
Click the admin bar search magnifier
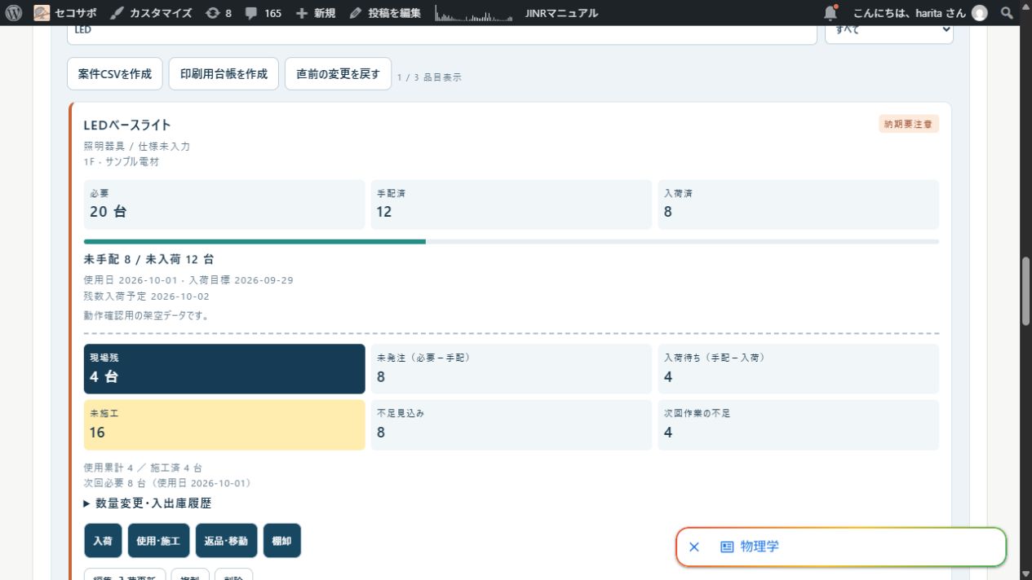1007,13
